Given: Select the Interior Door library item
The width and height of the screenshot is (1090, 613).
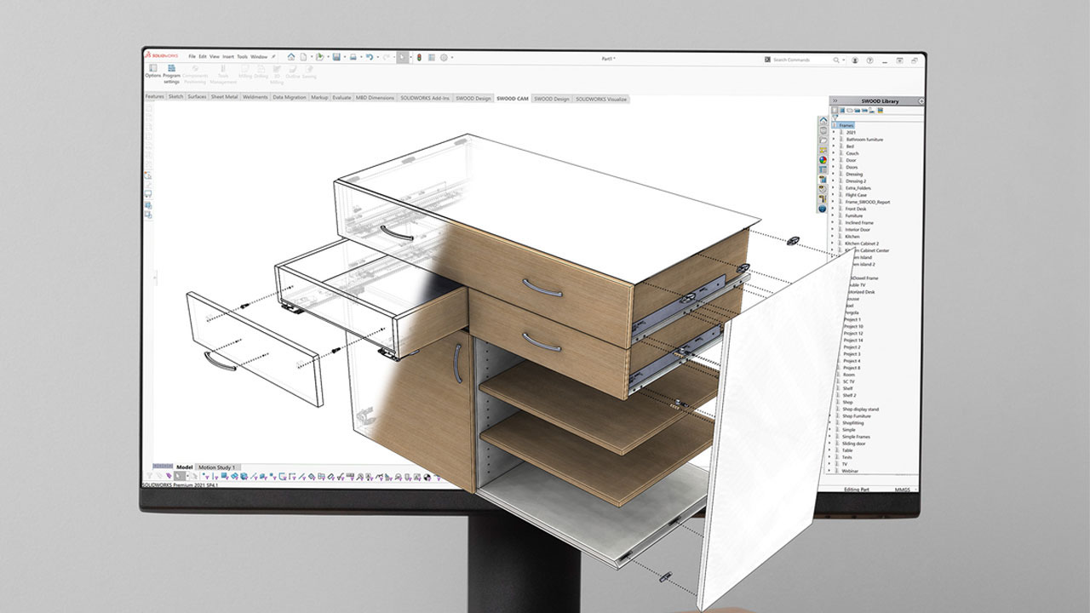Looking at the screenshot, I should 858,230.
